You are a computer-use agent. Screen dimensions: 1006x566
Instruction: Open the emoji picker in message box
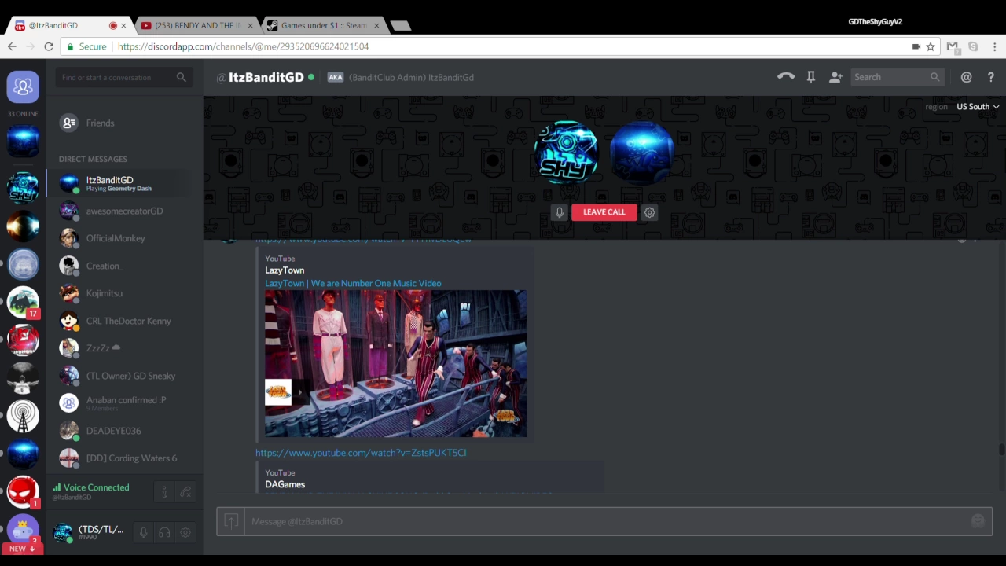click(x=978, y=521)
